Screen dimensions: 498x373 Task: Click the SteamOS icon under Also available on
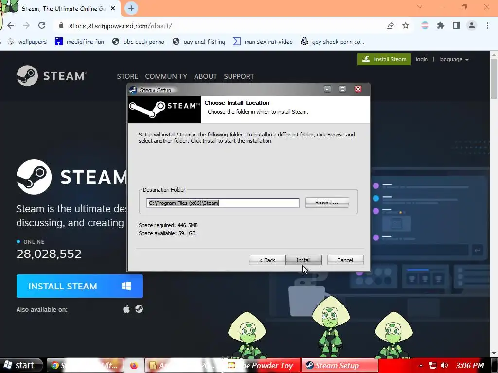click(x=139, y=309)
